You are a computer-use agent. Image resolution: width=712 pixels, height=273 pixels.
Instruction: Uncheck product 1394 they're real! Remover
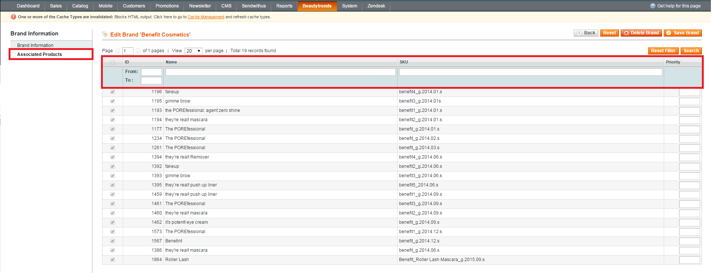pos(113,157)
